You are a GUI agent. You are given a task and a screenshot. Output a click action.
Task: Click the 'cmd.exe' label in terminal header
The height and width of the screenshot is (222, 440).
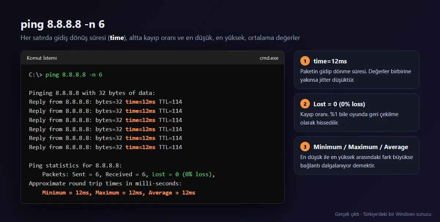pos(269,58)
